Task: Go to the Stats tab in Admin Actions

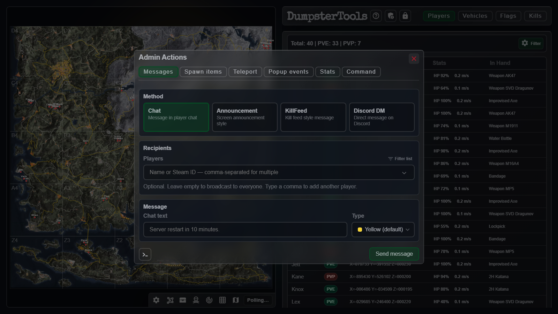Action: pos(327,72)
